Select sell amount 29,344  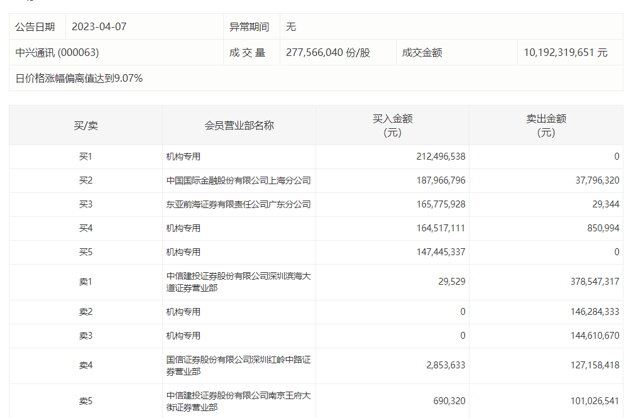[x=606, y=204]
